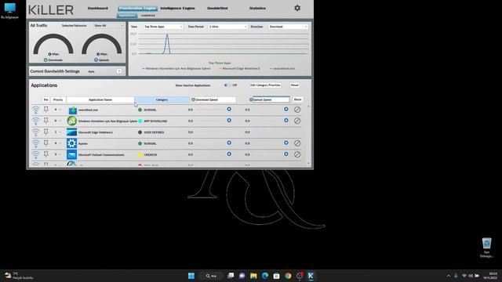The width and height of the screenshot is (502, 282).
Task: Click the taskbar search box
Action: click(x=211, y=276)
